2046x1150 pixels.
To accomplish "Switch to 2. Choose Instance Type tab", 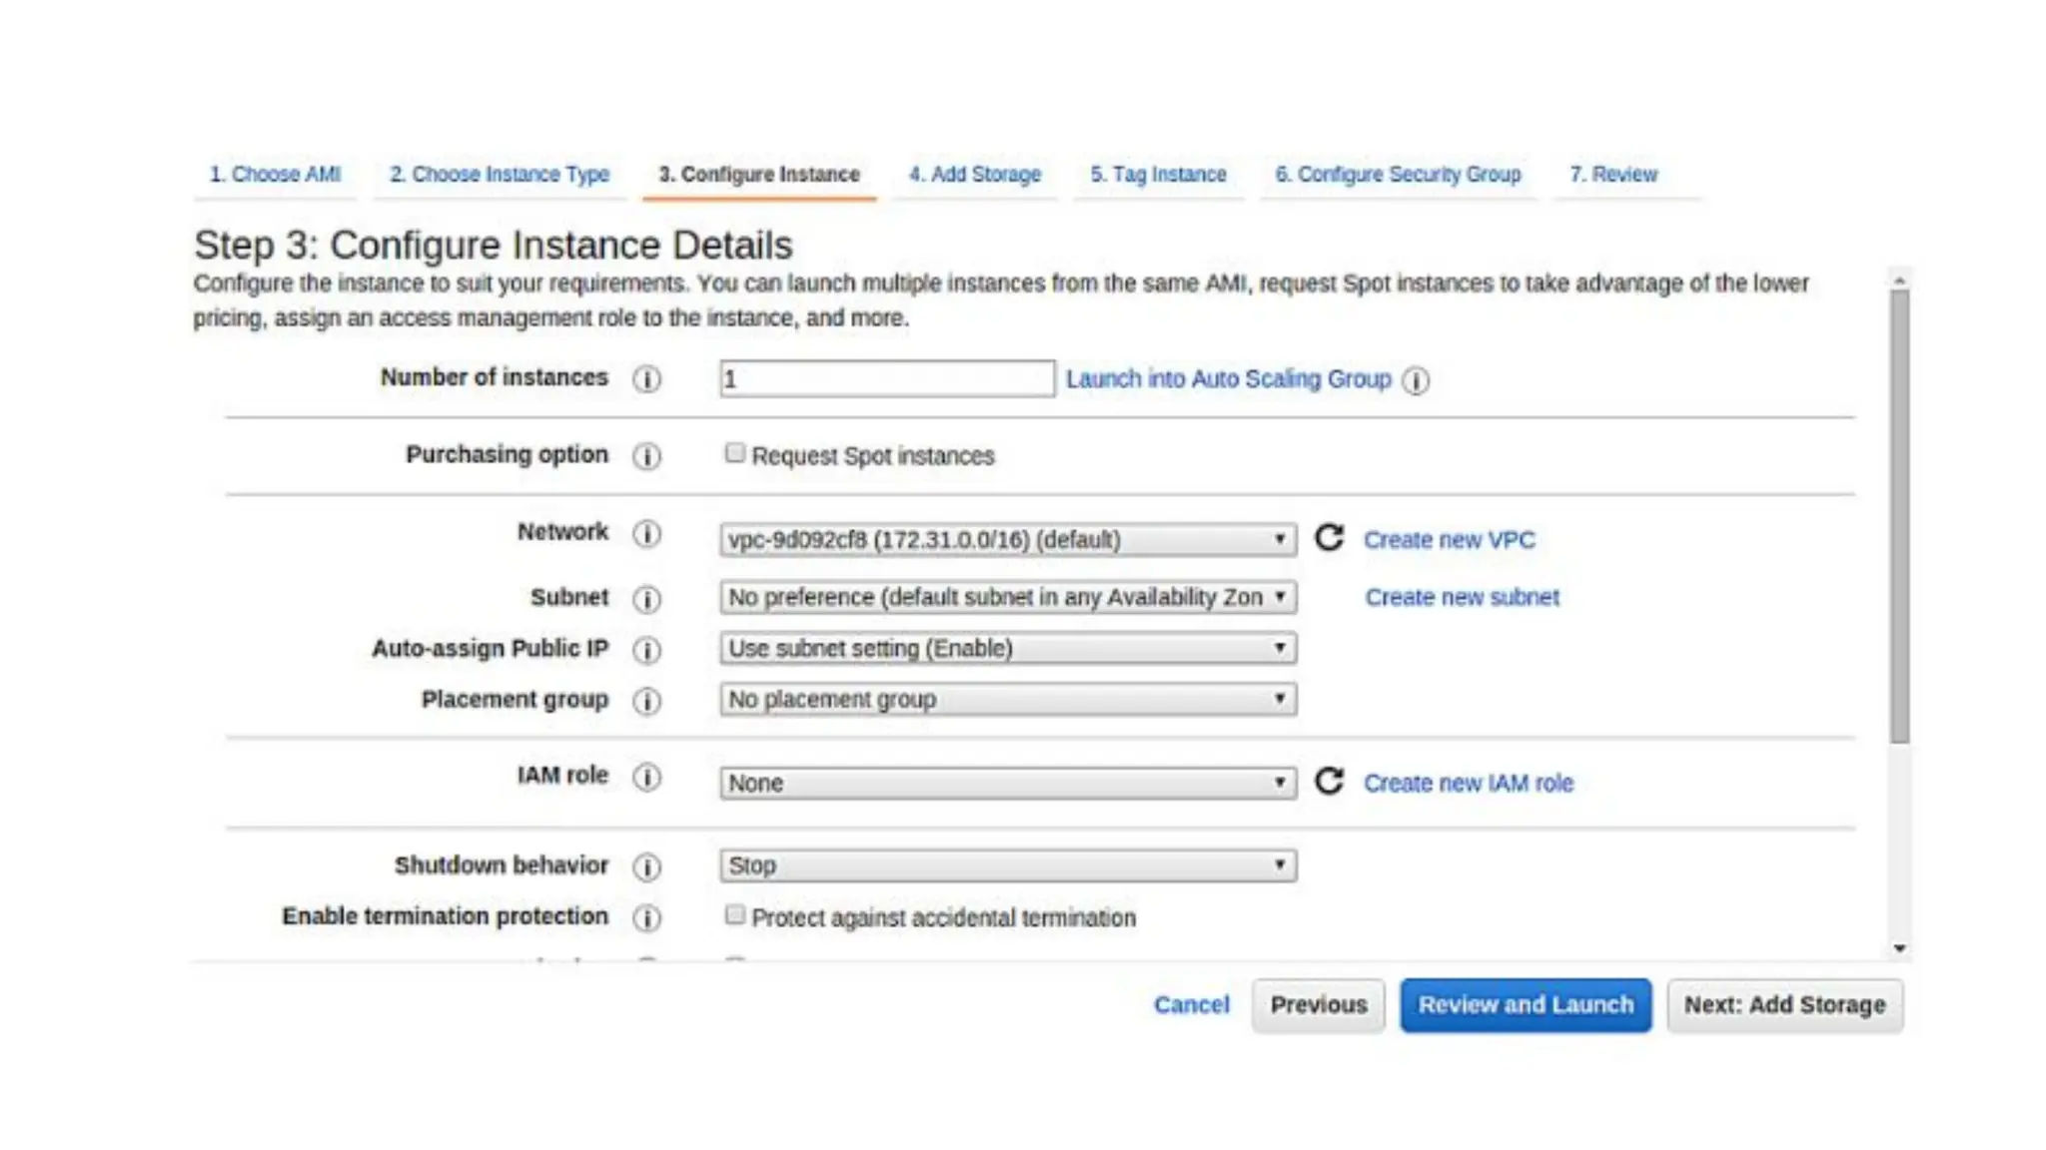I will pyautogui.click(x=500, y=175).
